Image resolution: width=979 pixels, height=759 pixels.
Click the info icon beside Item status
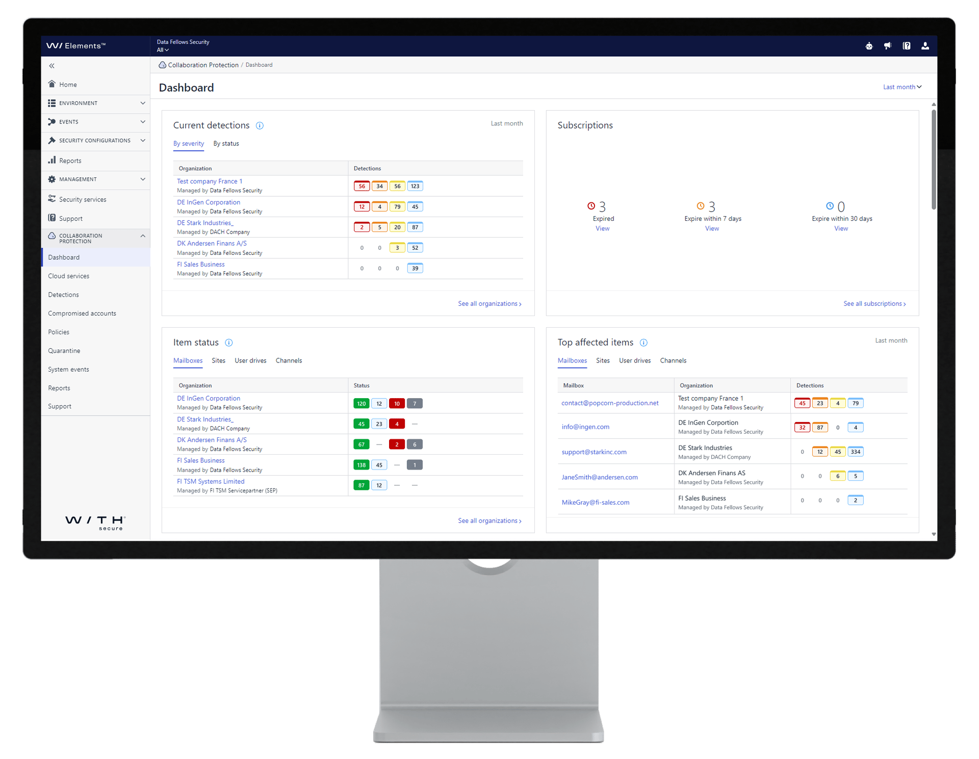click(x=229, y=343)
